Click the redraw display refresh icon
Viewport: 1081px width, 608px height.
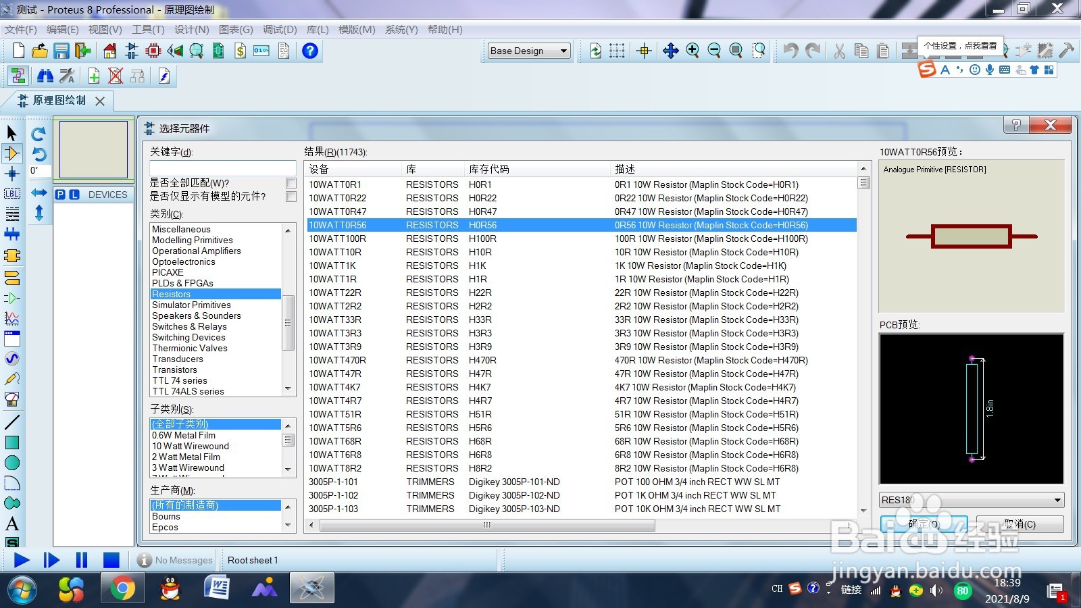(595, 51)
